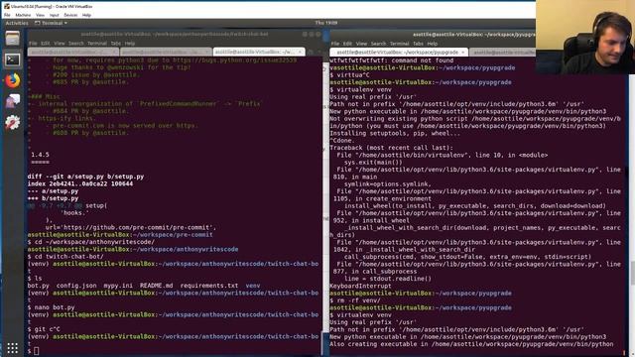The image size is (635, 357).
Task: Open Terminal menu in left terminal window
Action: coord(97,44)
